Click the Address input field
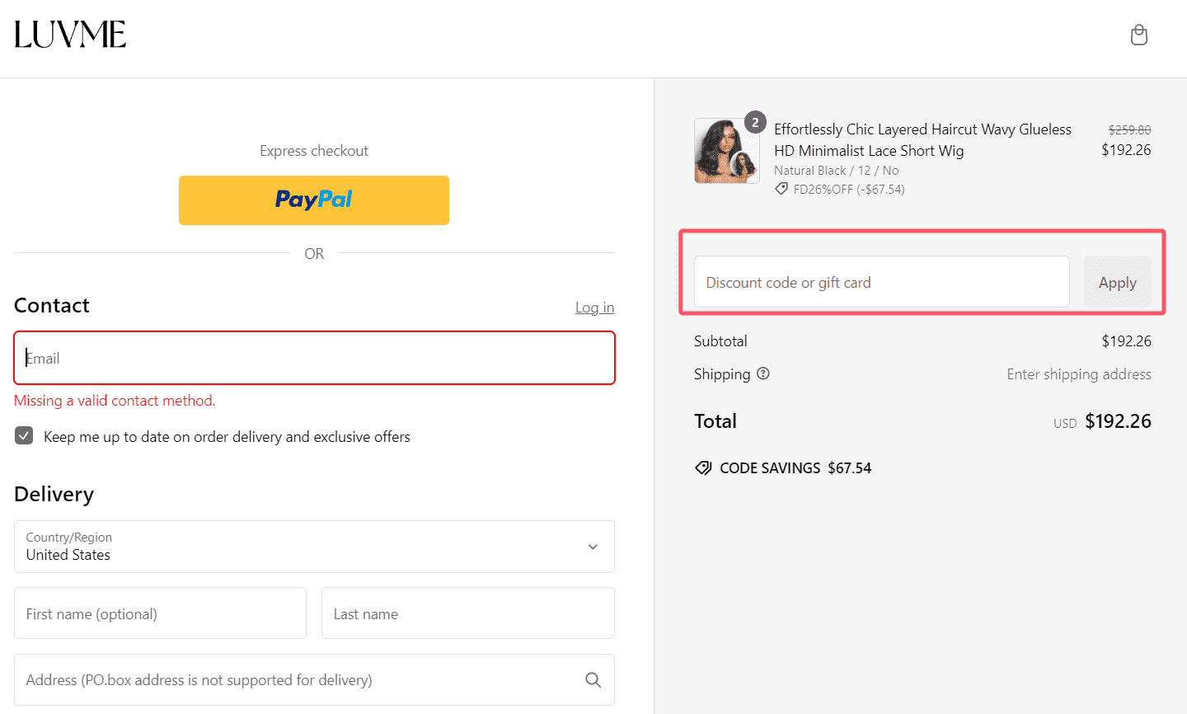 click(x=314, y=679)
